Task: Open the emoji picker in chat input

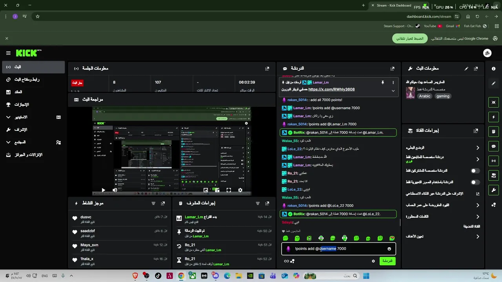Action: [x=389, y=249]
